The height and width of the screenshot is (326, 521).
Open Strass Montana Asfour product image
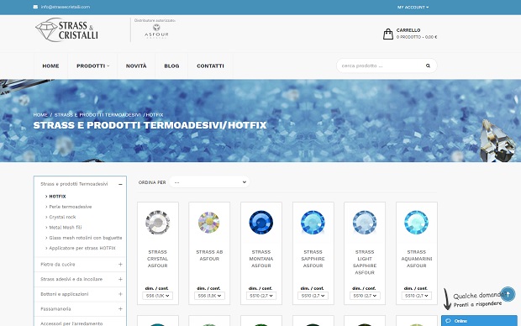click(261, 223)
